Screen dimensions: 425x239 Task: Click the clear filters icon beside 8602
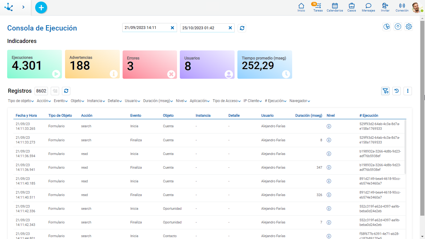55,91
